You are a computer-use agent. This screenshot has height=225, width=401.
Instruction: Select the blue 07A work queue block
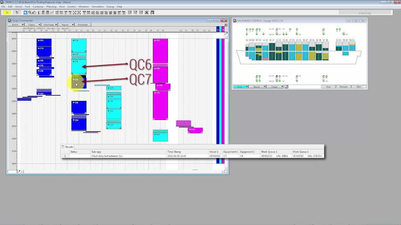point(44,52)
